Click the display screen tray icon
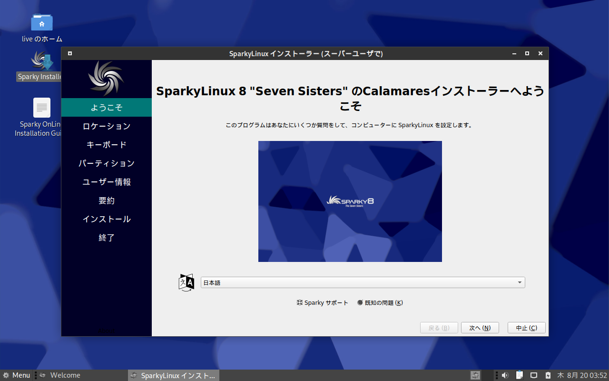Screen dimensions: 609x381 point(534,375)
